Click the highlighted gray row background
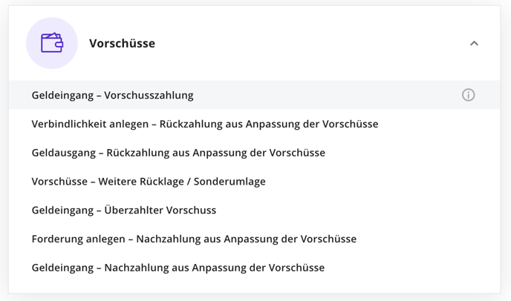Viewport: 511px width, 301px height. [x=254, y=95]
